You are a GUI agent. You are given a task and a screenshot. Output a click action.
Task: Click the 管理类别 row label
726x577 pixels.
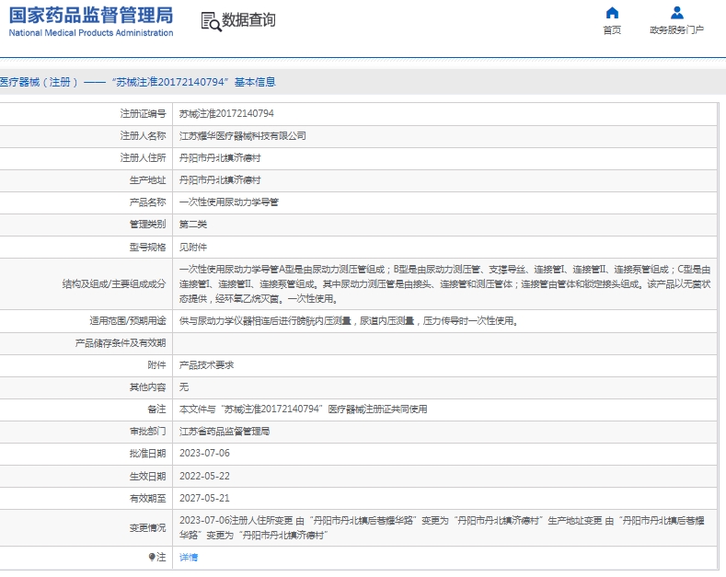(148, 225)
